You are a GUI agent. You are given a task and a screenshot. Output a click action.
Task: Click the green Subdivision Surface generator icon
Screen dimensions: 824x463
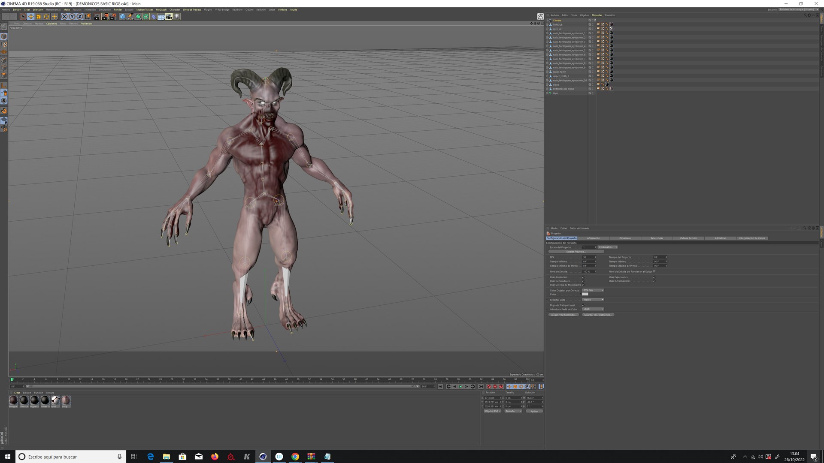pyautogui.click(x=138, y=16)
